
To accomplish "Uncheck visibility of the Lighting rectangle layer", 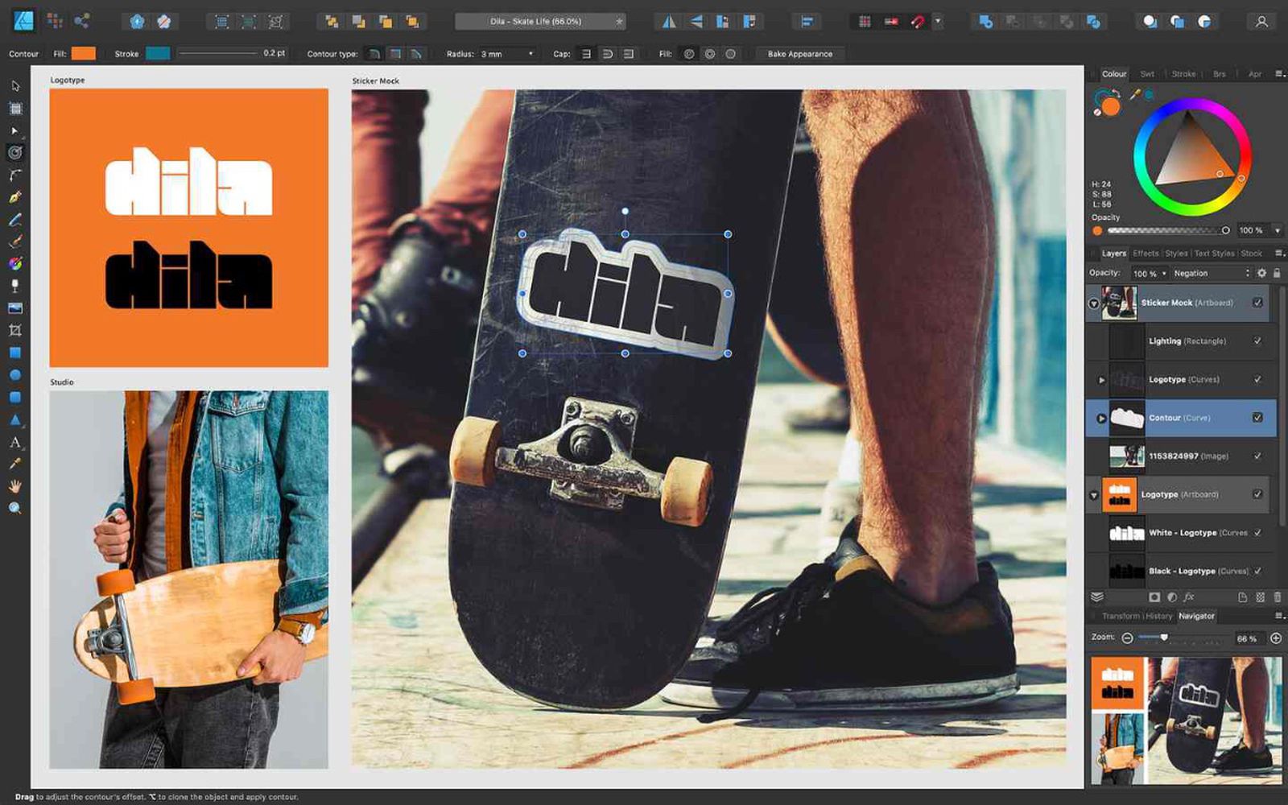I will point(1257,341).
